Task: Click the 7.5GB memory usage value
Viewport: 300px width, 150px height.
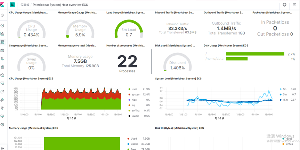Action: tap(80, 61)
